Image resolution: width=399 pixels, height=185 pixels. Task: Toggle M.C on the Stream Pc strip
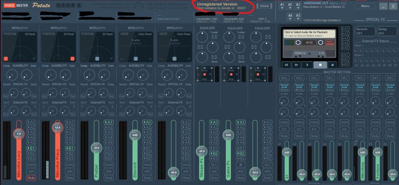click(214, 165)
